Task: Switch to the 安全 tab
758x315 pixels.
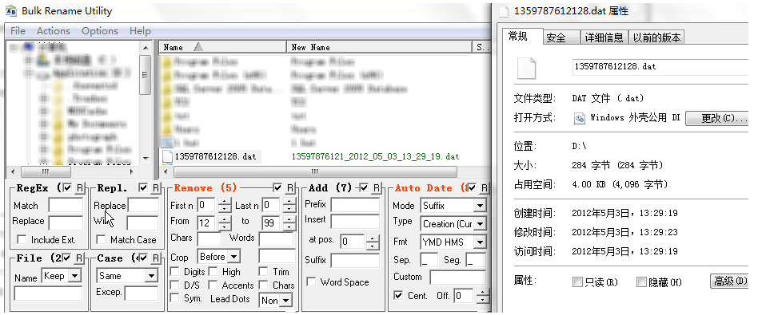Action: click(561, 37)
